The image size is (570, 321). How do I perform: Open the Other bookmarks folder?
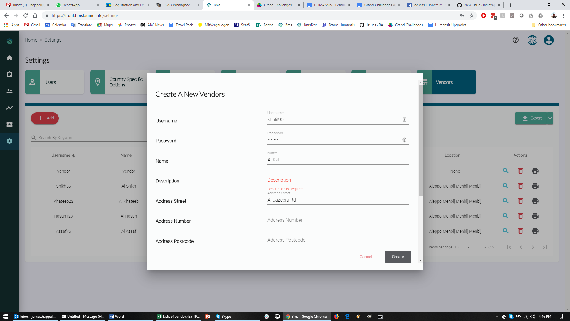coord(548,25)
